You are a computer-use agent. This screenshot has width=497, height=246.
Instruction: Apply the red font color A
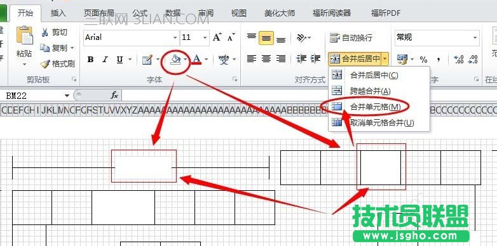click(196, 59)
